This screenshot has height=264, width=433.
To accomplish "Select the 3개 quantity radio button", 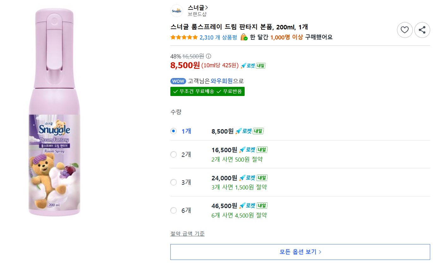I will [174, 182].
